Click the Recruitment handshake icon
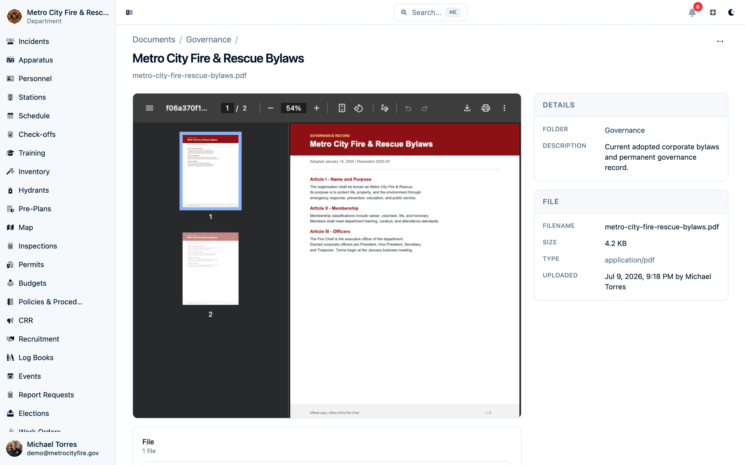This screenshot has width=745, height=465. pyautogui.click(x=10, y=339)
